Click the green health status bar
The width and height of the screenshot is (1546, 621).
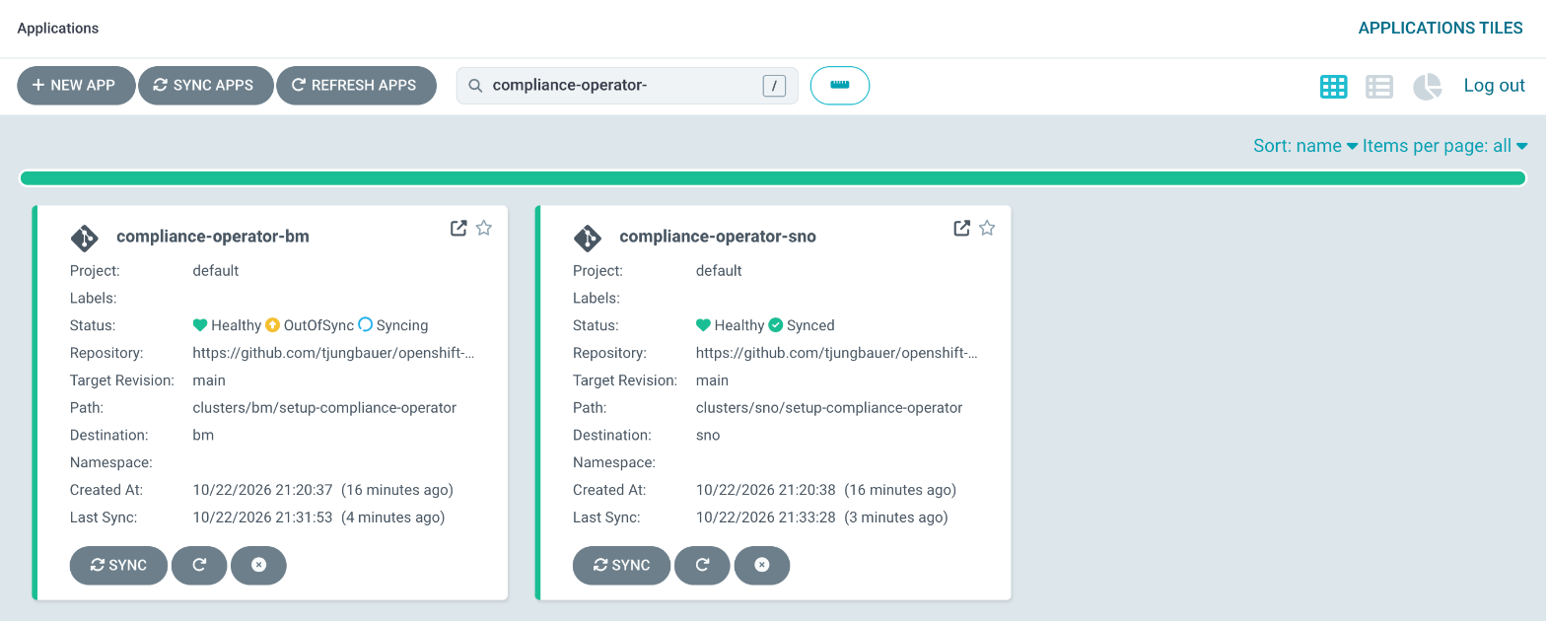[773, 178]
